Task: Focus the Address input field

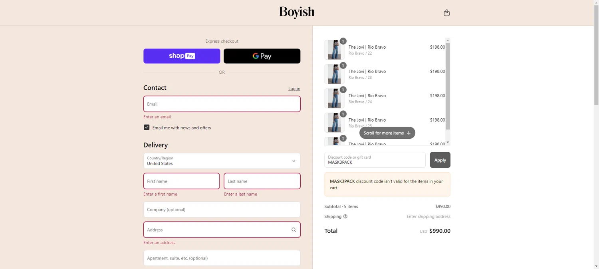Action: coord(222,230)
